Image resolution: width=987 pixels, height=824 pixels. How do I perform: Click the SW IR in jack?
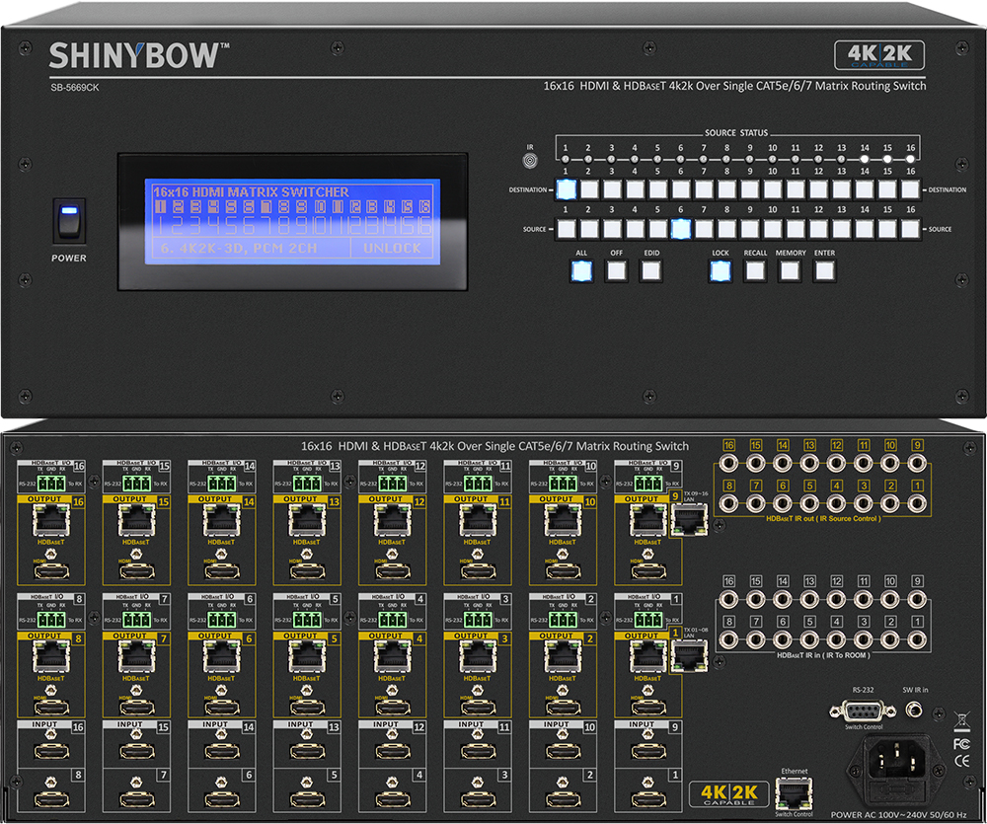coord(914,711)
